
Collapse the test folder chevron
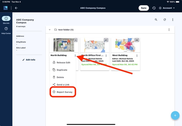click(50, 30)
